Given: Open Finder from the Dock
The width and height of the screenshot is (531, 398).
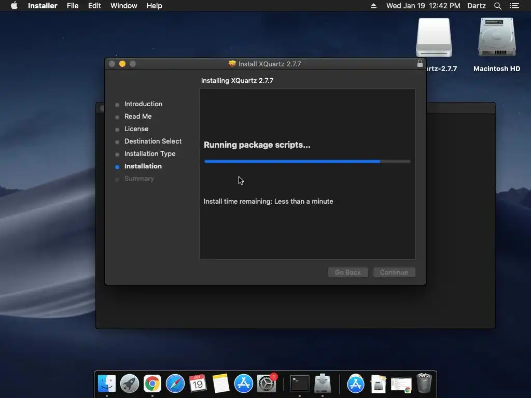Looking at the screenshot, I should 107,383.
